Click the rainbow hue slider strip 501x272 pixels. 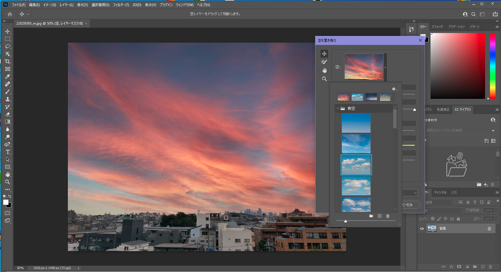[x=493, y=65]
